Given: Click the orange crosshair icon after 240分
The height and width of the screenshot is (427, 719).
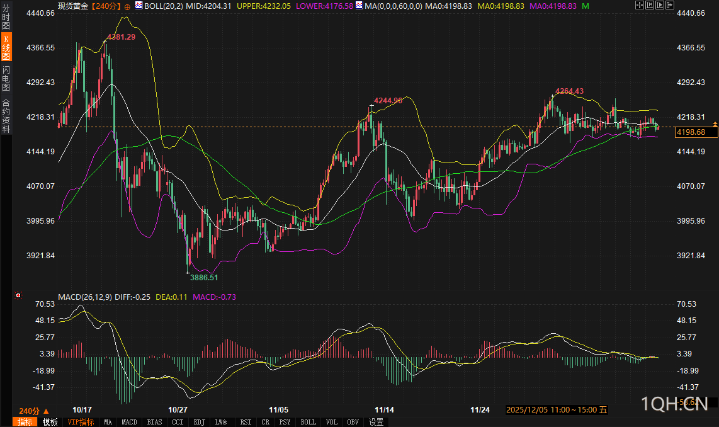Looking at the screenshot, I should (x=128, y=6).
